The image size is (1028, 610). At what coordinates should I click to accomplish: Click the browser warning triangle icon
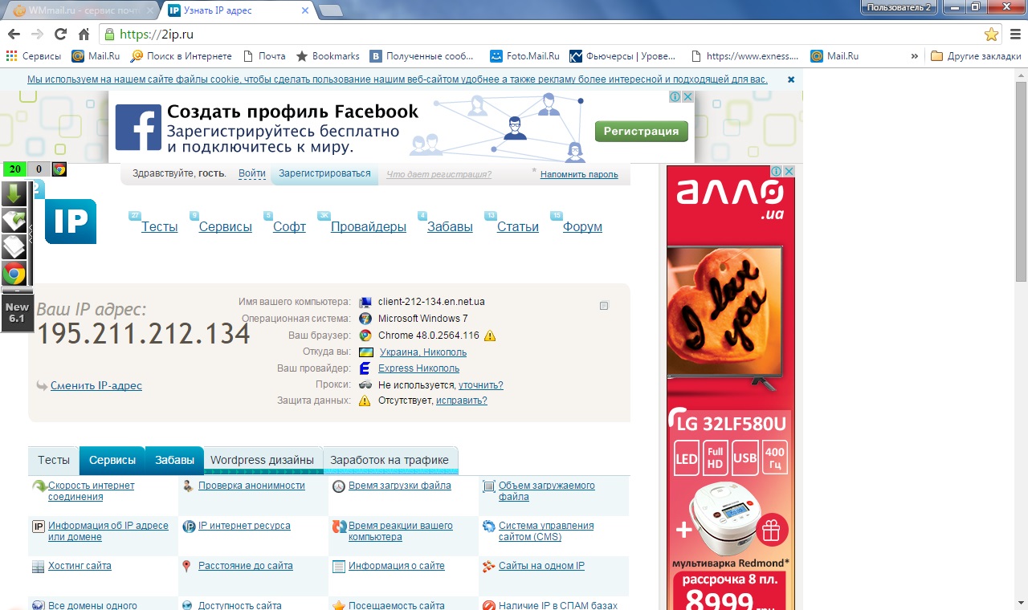[490, 335]
